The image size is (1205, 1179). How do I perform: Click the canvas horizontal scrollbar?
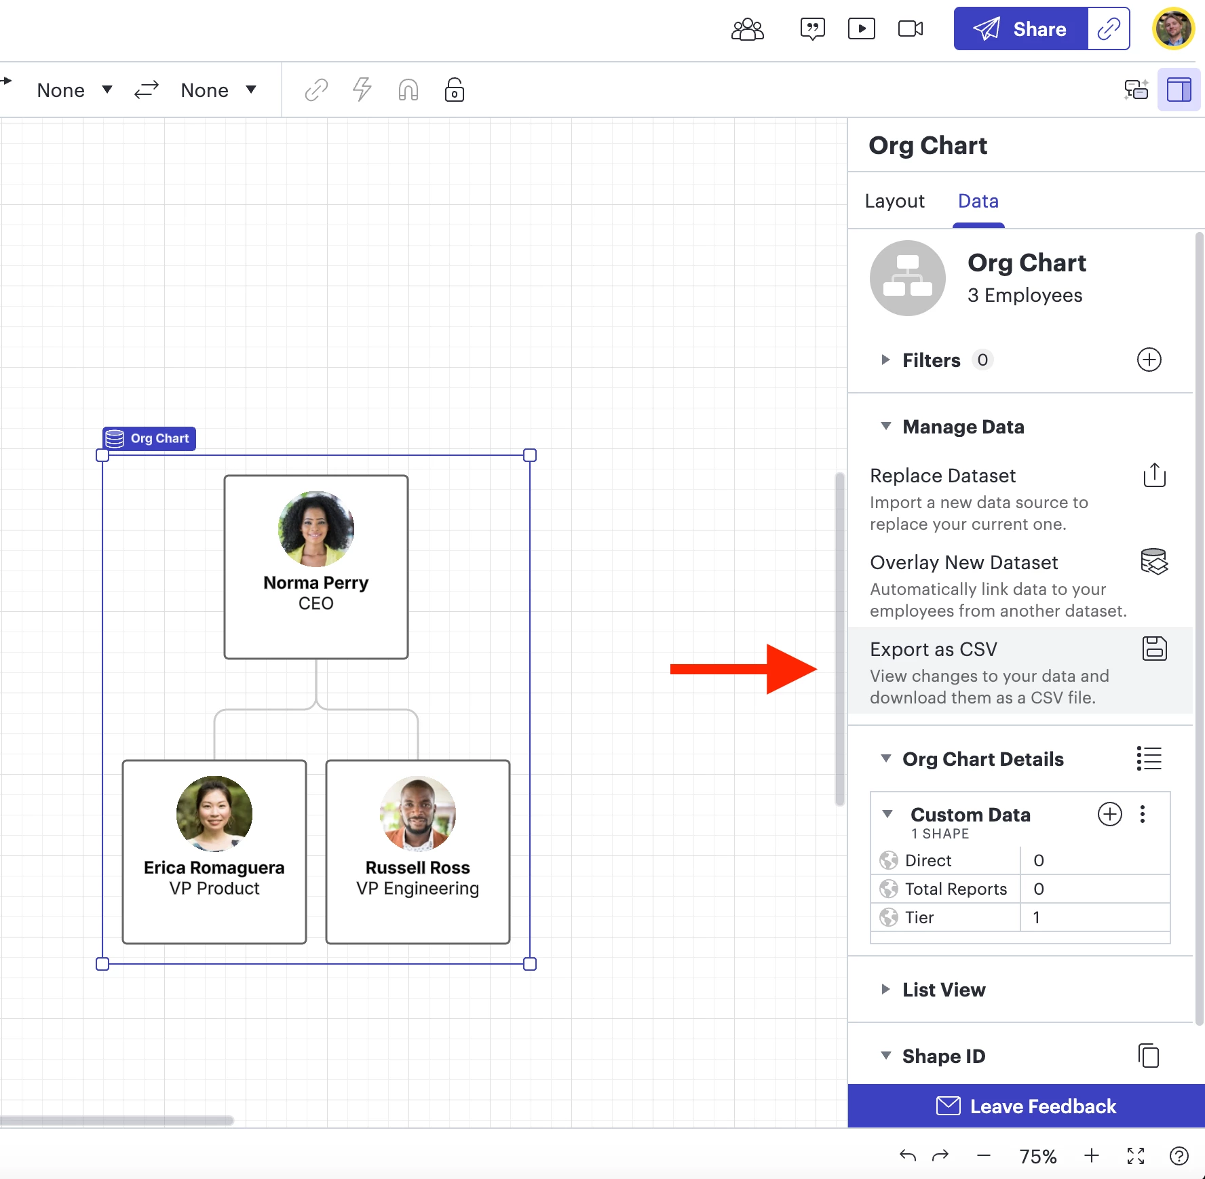(117, 1121)
